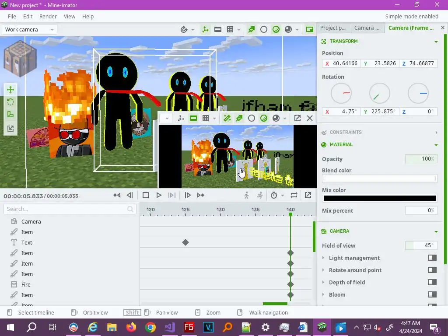Open the Render menu
The width and height of the screenshot is (448, 336).
pos(48,16)
